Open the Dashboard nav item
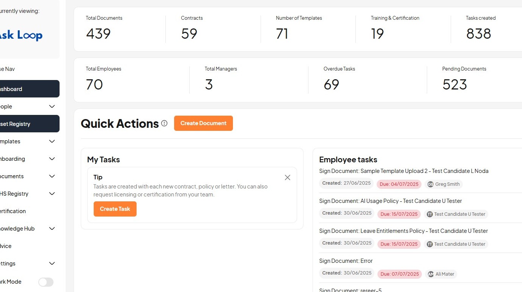Viewport: 522px width, 292px height. point(30,89)
